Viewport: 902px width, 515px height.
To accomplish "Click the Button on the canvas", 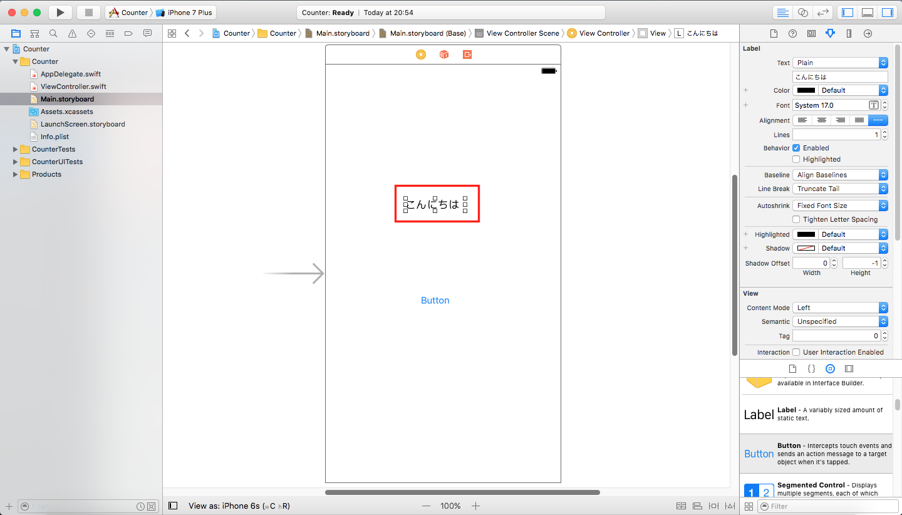I will tap(435, 301).
